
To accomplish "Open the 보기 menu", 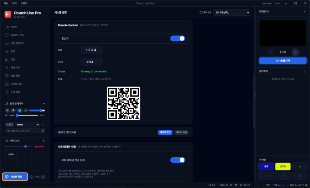I will tap(14, 3).
